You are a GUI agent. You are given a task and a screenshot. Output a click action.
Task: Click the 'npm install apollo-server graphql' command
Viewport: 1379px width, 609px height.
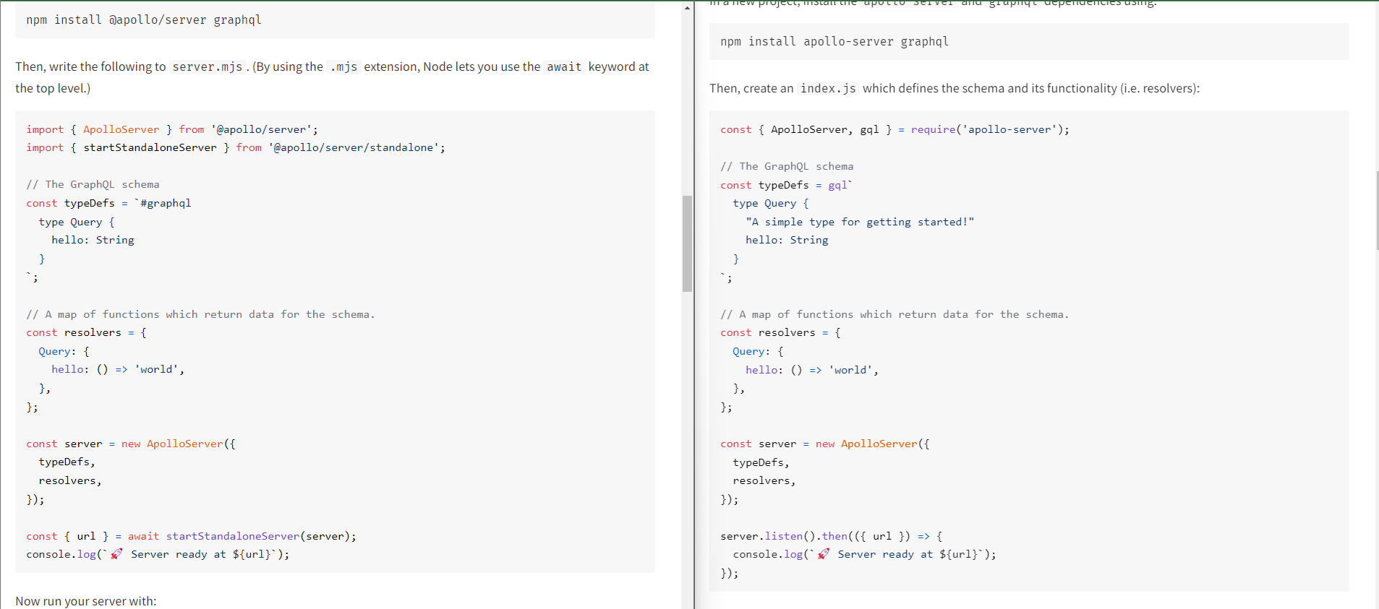(x=834, y=41)
